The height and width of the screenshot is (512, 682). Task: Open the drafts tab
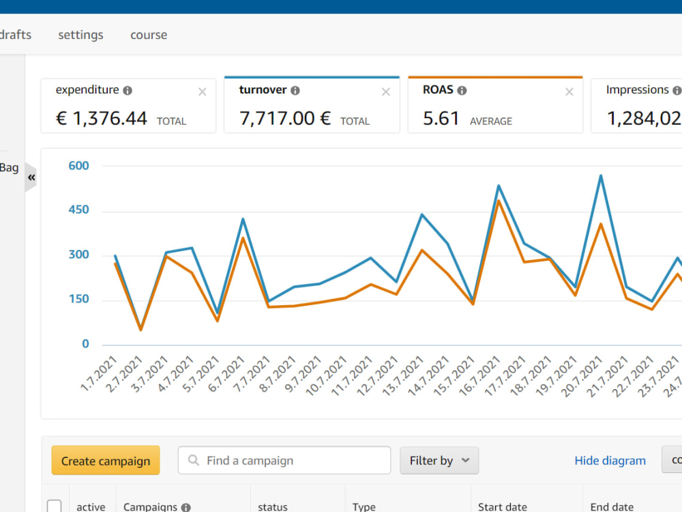(15, 35)
